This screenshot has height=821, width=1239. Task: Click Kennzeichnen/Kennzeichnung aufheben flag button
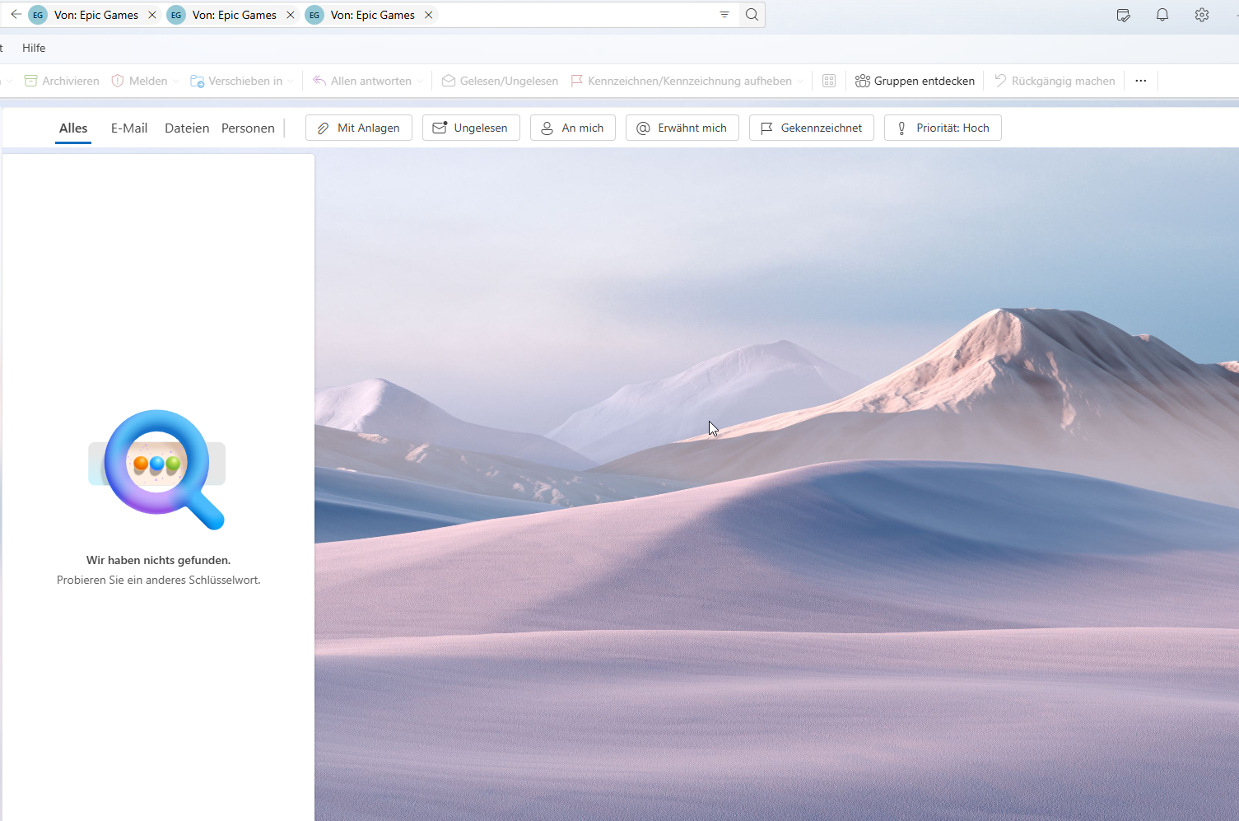click(x=681, y=81)
